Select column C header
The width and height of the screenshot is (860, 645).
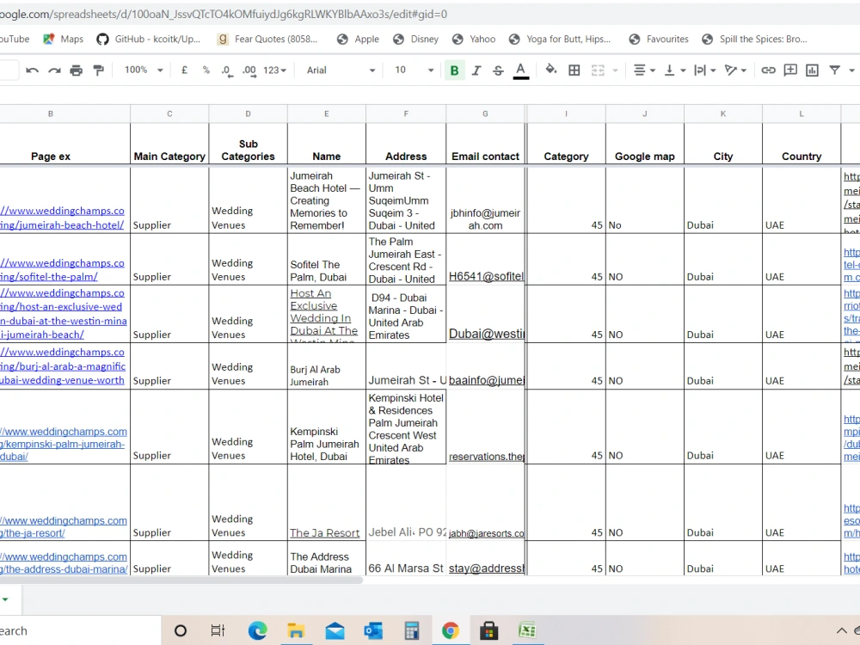tap(169, 114)
